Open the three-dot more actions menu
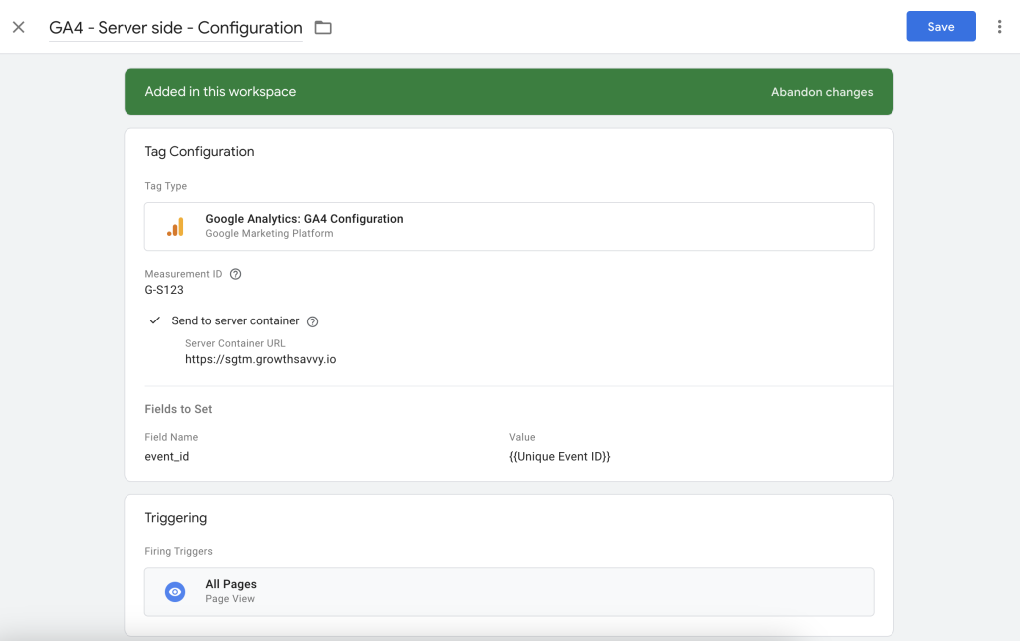Viewport: 1020px width, 641px height. point(999,27)
